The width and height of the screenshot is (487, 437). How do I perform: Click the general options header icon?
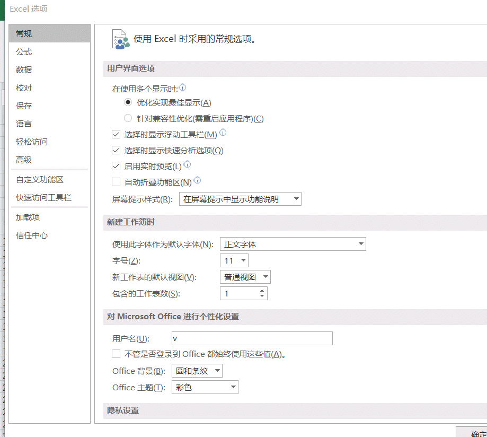coord(120,39)
